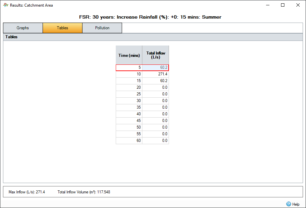Select inflow cell 0.0 in the 60 min row
The width and height of the screenshot is (306, 208).
(156, 140)
